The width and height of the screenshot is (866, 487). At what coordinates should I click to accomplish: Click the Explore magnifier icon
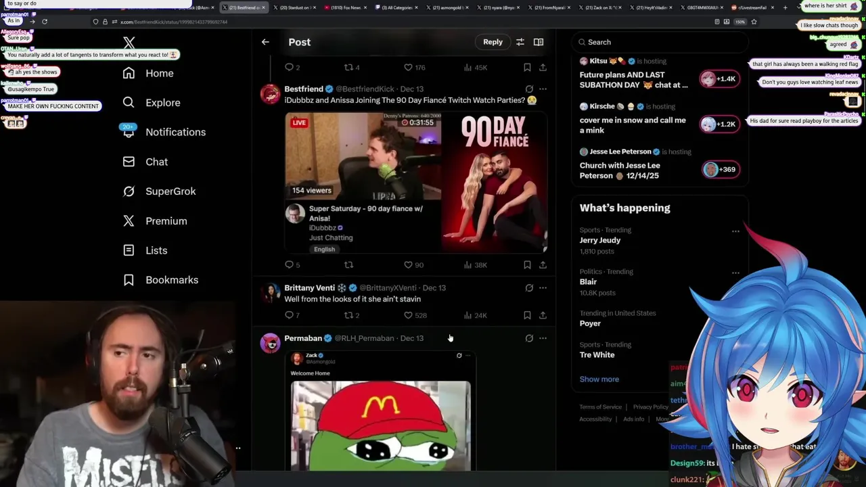(x=129, y=103)
